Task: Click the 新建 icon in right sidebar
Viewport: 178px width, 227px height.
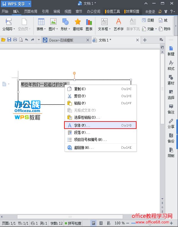Action: tap(171, 50)
